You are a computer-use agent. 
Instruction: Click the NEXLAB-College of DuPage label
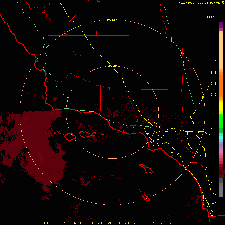199,3
